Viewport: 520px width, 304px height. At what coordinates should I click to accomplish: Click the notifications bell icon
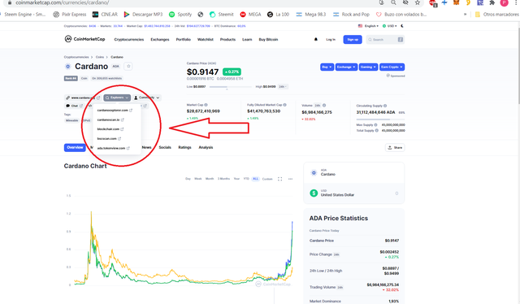316,39
